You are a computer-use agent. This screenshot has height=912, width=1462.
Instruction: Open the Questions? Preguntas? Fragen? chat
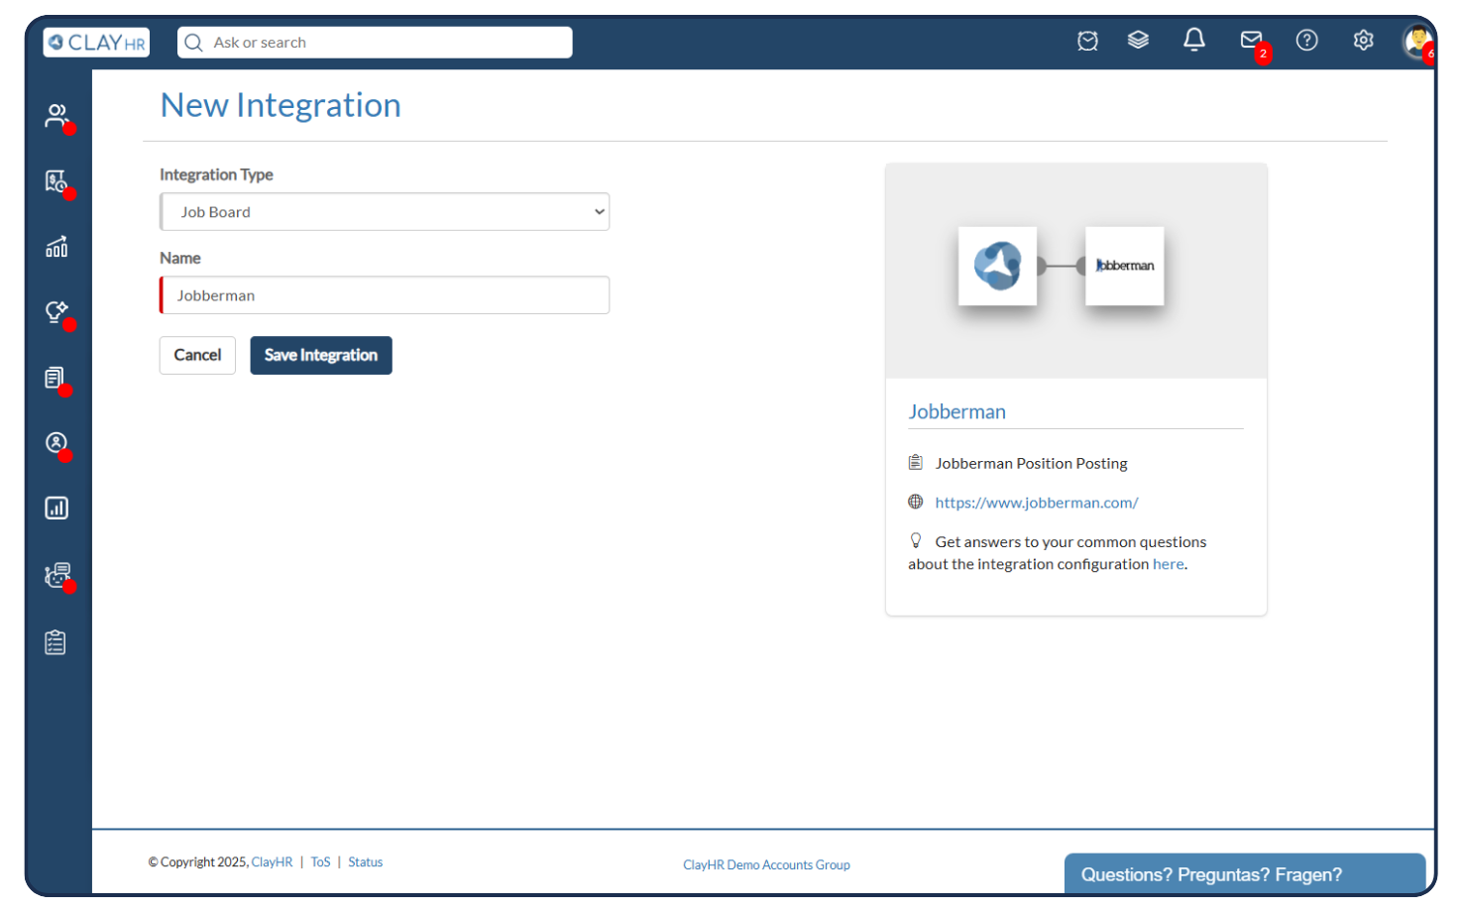click(x=1244, y=873)
